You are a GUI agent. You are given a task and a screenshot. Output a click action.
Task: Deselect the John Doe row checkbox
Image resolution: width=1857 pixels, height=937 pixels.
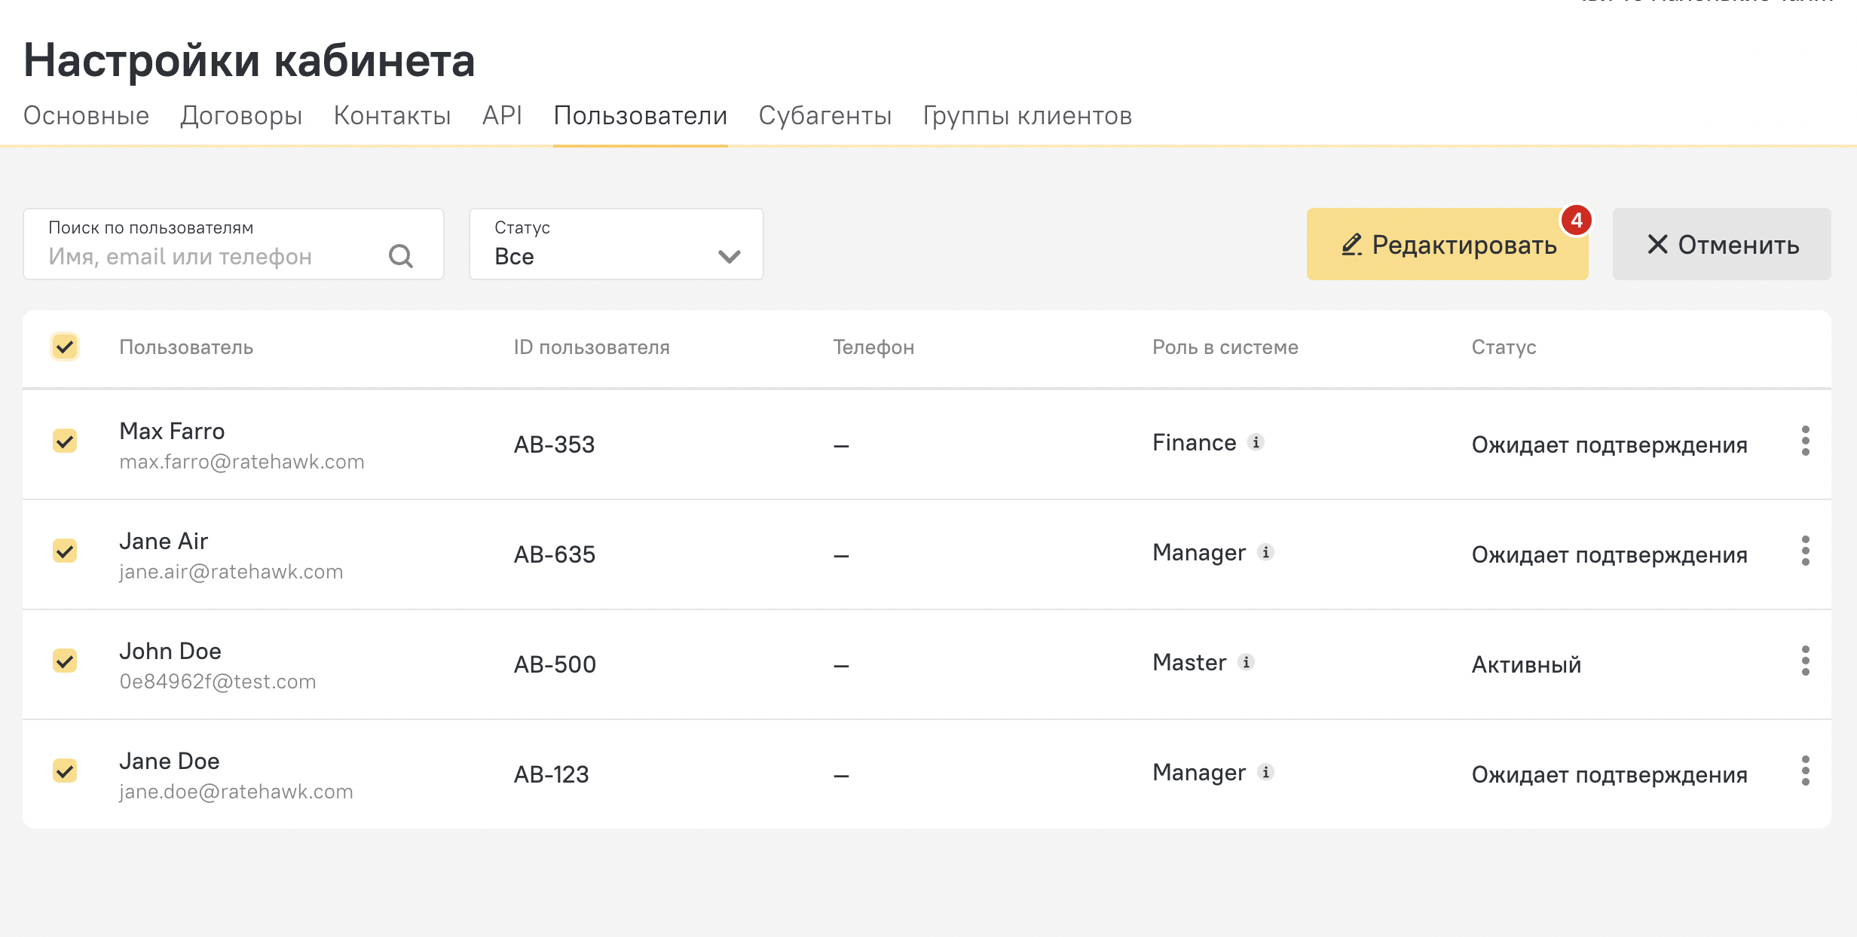click(x=65, y=661)
